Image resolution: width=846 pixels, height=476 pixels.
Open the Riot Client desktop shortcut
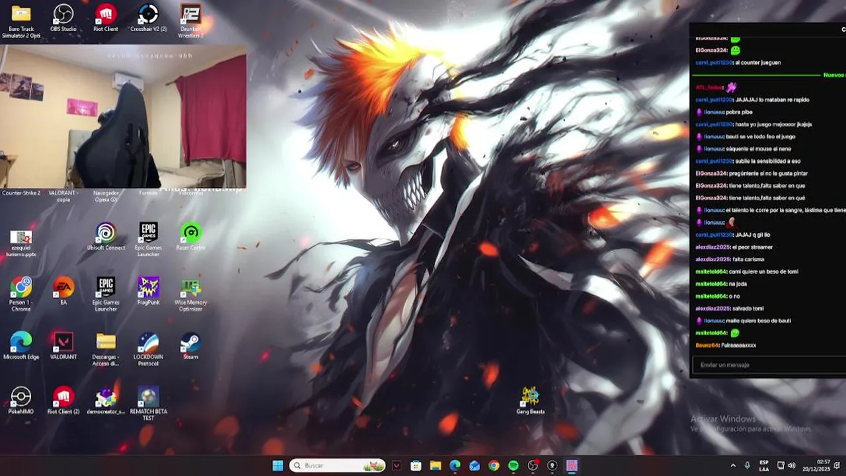point(106,19)
